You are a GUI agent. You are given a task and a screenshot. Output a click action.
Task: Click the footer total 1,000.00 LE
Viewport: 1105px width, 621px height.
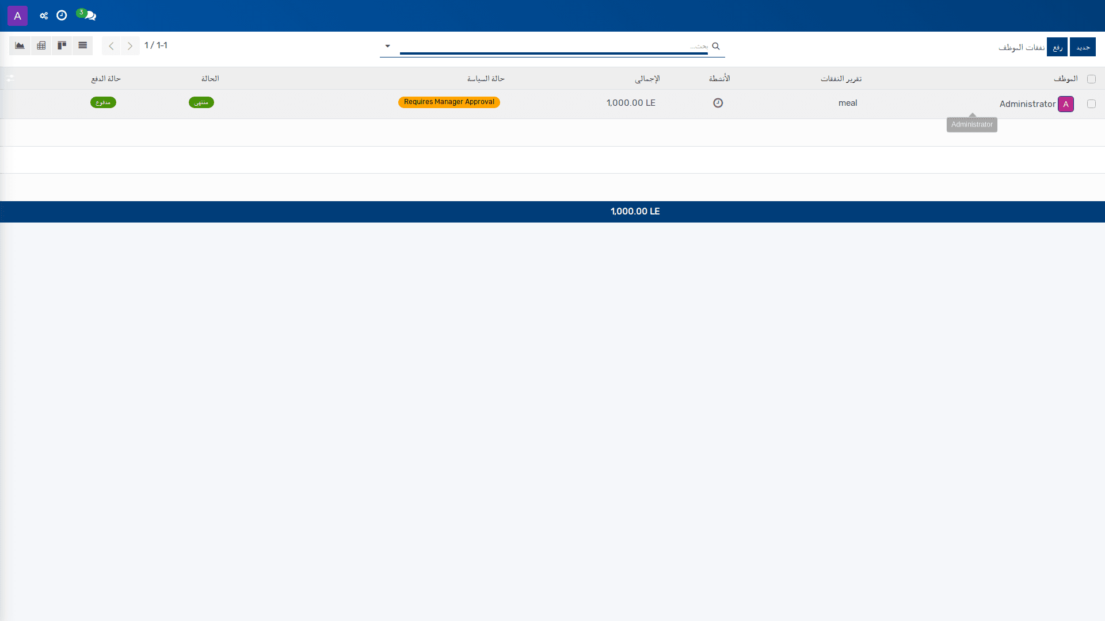(635, 212)
